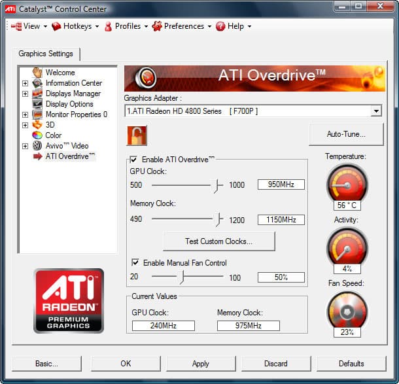Screen dimensions: 399x384
Task: Click the View menu icon
Action: [x=16, y=26]
